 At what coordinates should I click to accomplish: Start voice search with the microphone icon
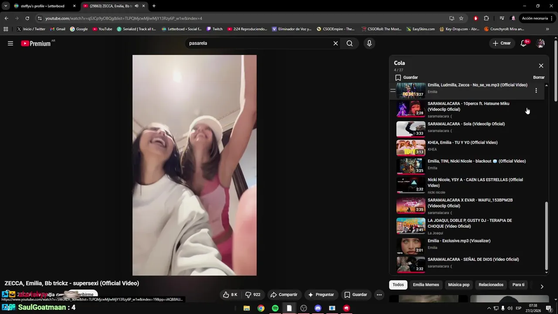[x=369, y=43]
